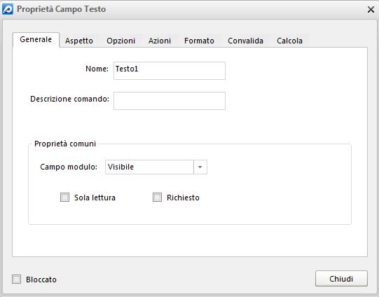Go to the Azioni tab
This screenshot has width=379, height=297.
[160, 41]
